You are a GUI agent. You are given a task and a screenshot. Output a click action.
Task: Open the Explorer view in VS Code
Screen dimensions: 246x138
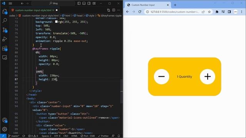click(x=5, y=11)
